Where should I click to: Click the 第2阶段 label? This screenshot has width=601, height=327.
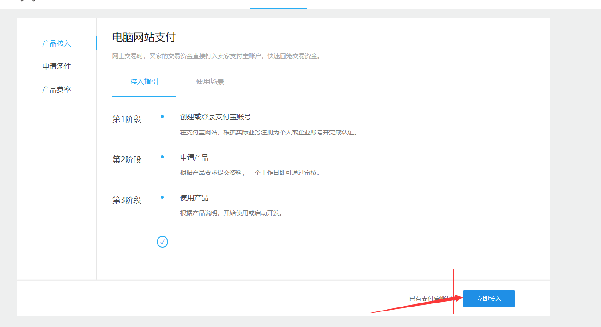click(127, 160)
